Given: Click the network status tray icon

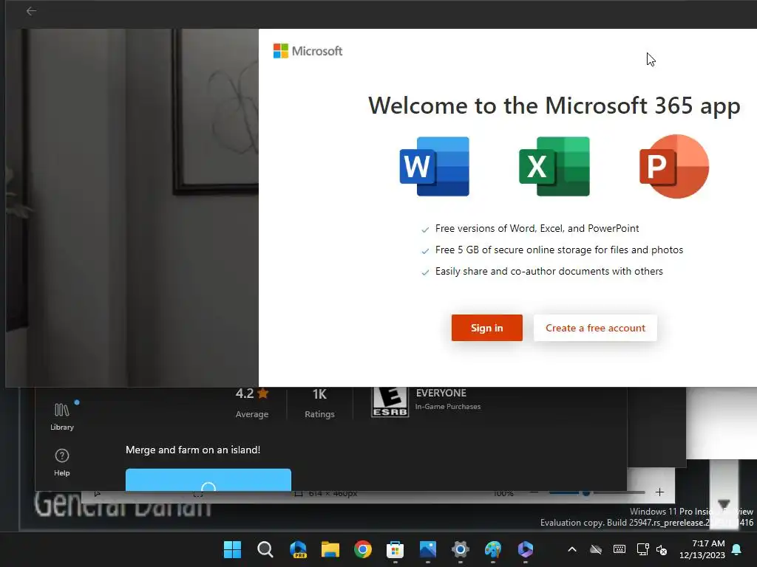Looking at the screenshot, I should (642, 549).
